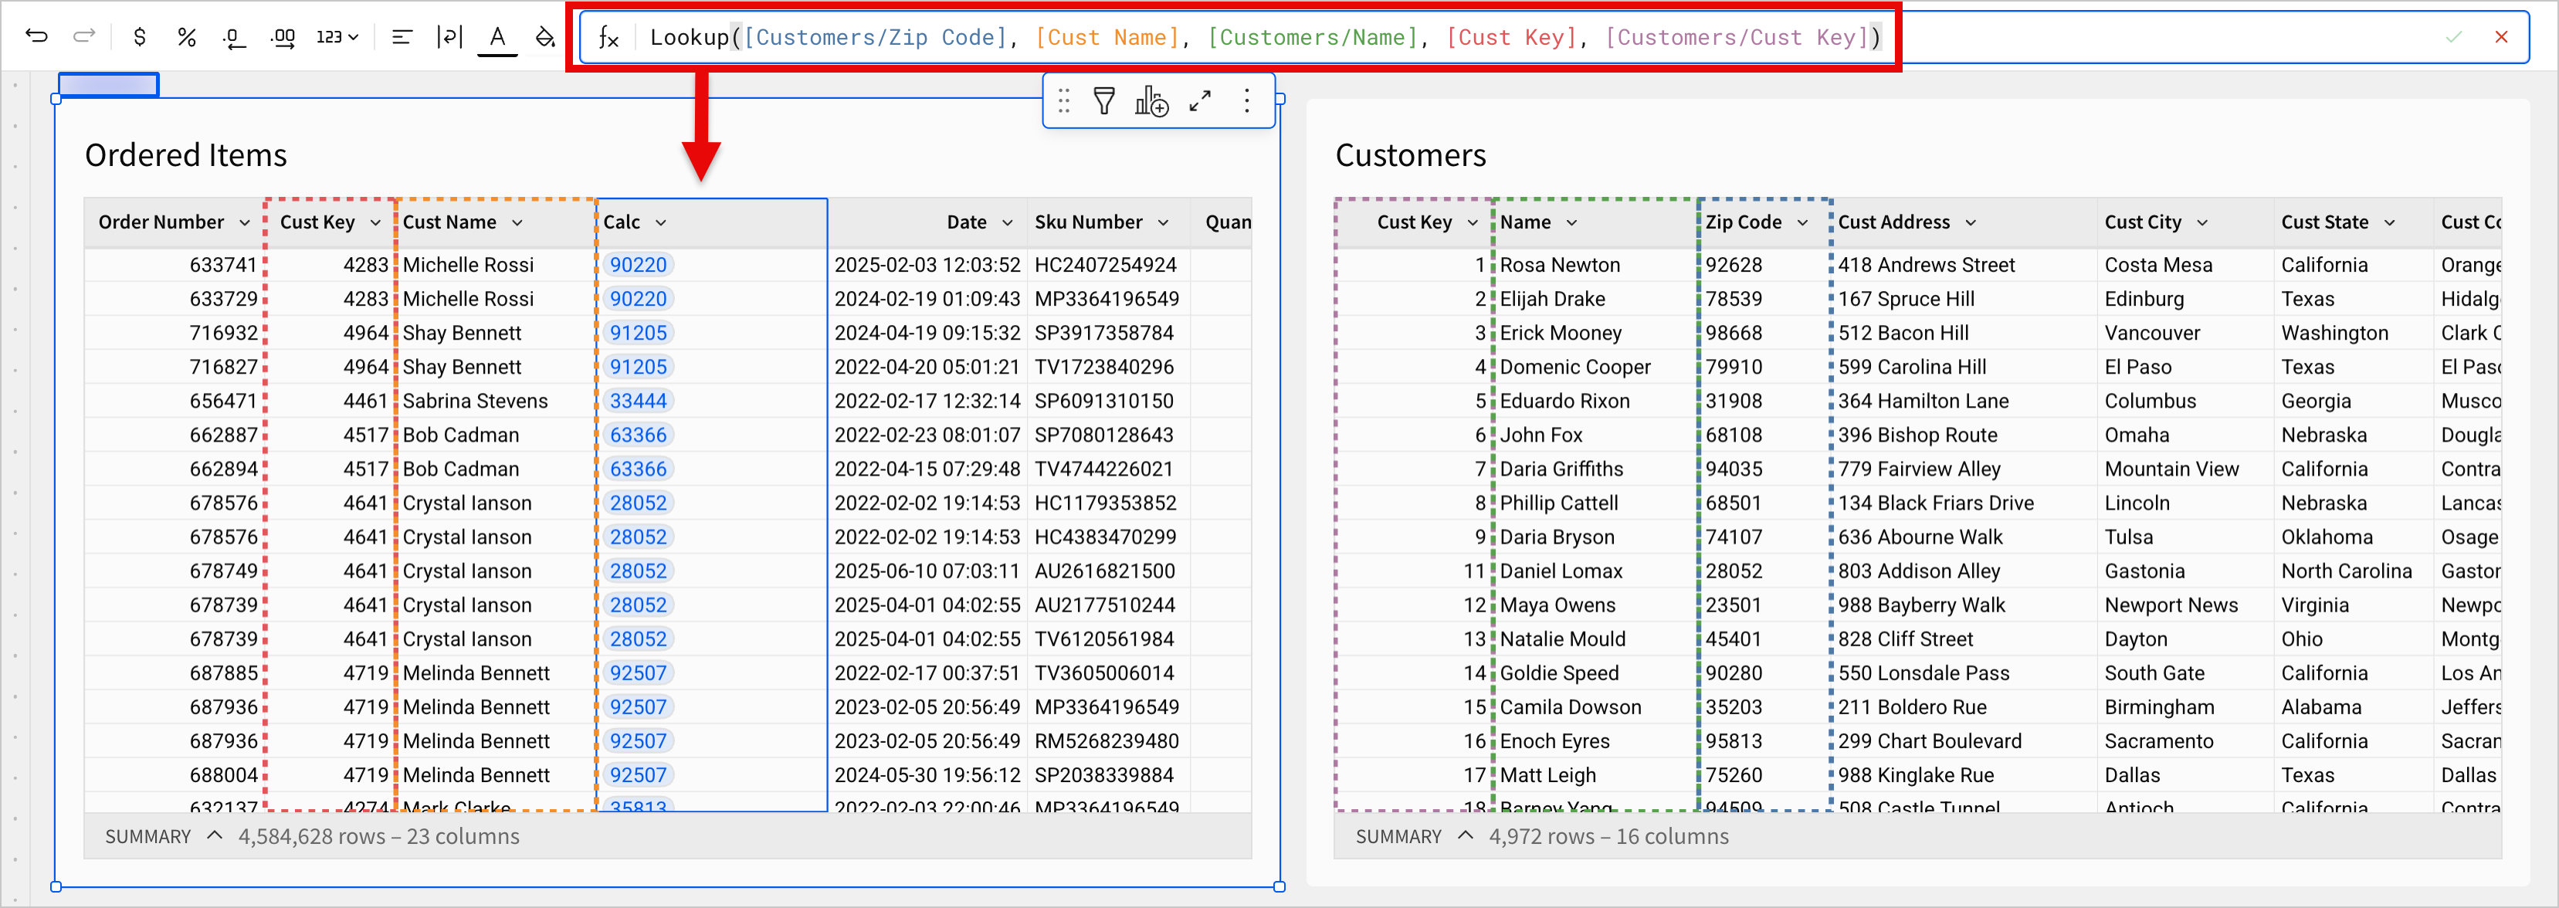The image size is (2559, 908).
Task: Select date cell 2025-06-10 07:03:11
Action: coord(927,571)
